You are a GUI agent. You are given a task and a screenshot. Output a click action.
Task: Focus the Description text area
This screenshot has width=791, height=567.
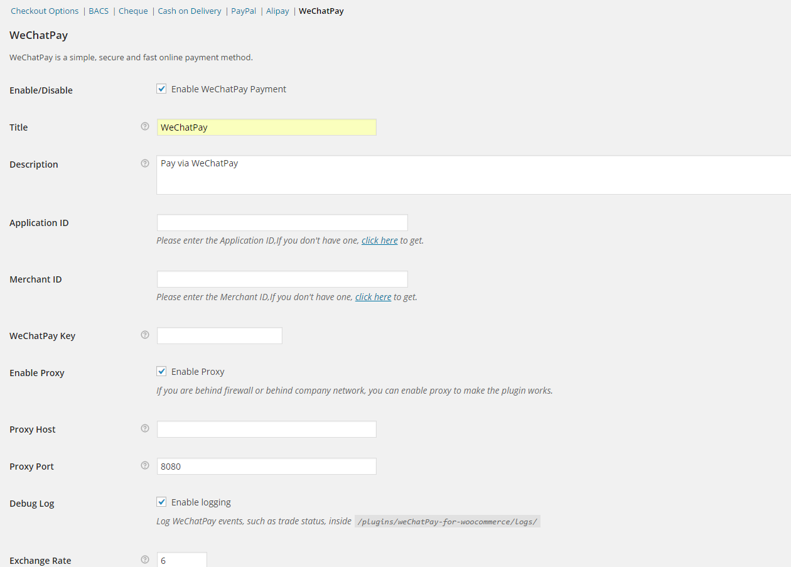pyautogui.click(x=474, y=175)
